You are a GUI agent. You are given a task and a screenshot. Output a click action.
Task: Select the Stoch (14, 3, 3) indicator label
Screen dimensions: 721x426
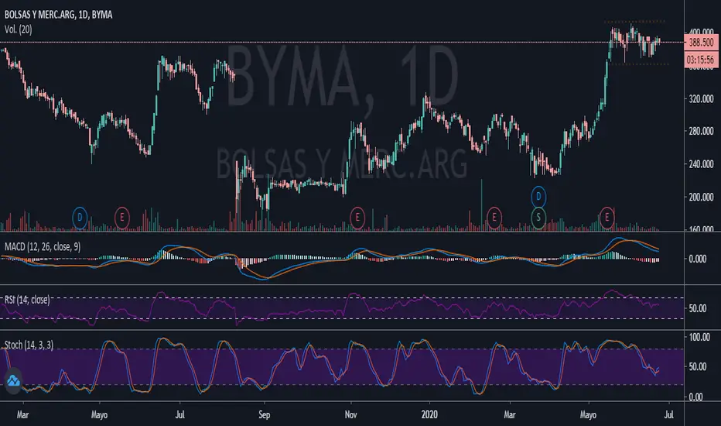click(29, 345)
